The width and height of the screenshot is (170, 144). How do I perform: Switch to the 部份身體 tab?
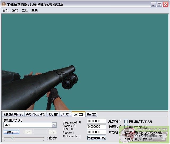coord(36,115)
